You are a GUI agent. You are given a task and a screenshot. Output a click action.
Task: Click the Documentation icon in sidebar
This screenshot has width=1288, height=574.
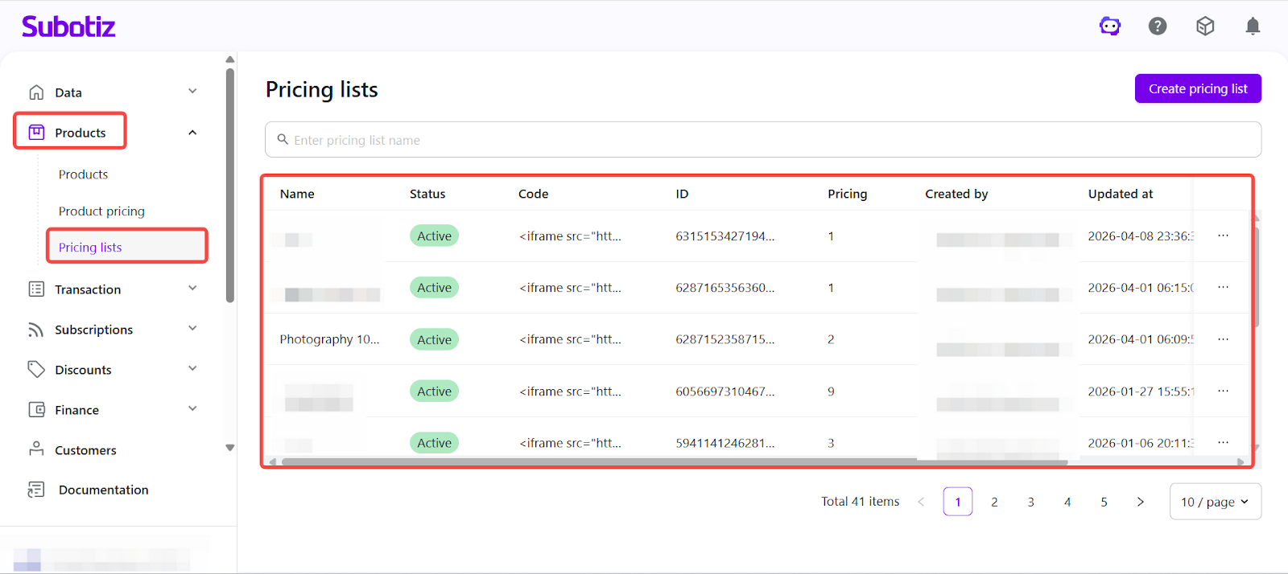(36, 490)
